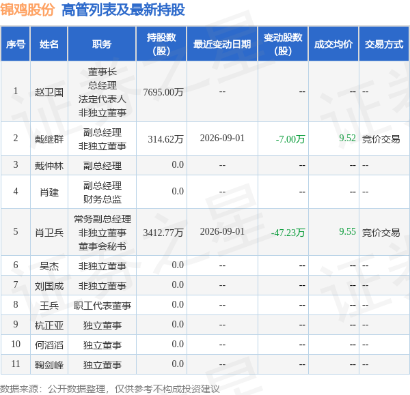
Task: Click the 姓名 column header
Action: (x=49, y=44)
